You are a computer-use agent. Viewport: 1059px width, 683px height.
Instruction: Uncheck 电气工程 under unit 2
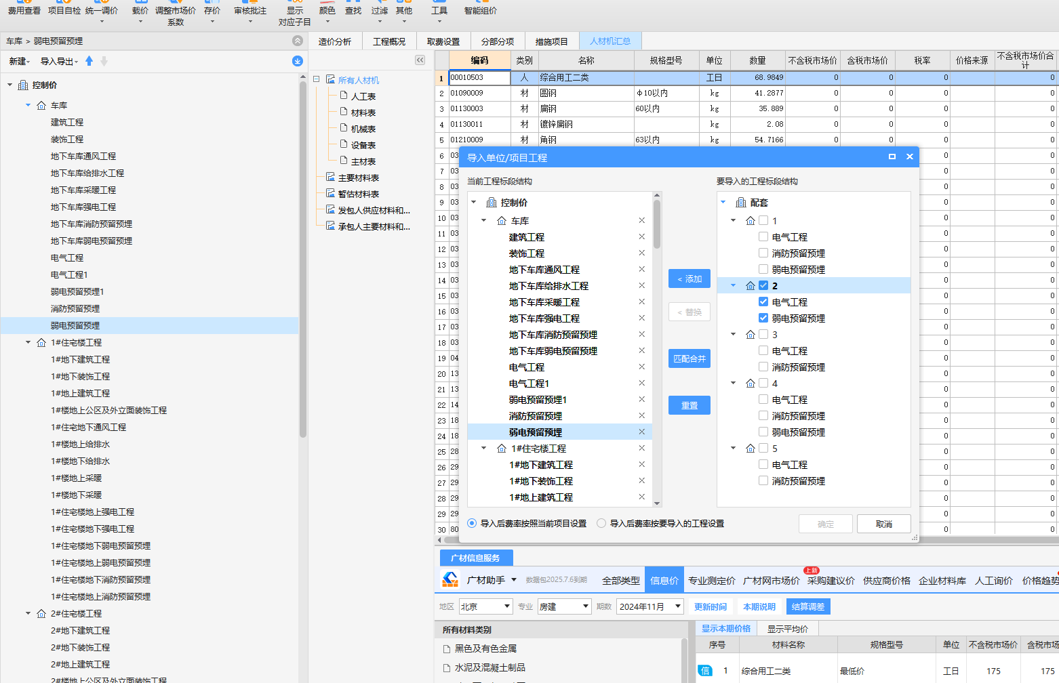coord(763,302)
